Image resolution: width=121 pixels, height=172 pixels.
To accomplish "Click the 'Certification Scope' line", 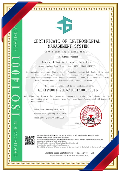I will [x=67, y=96].
